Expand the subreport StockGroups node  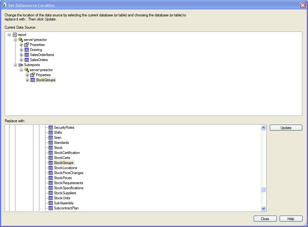[x=27, y=80]
